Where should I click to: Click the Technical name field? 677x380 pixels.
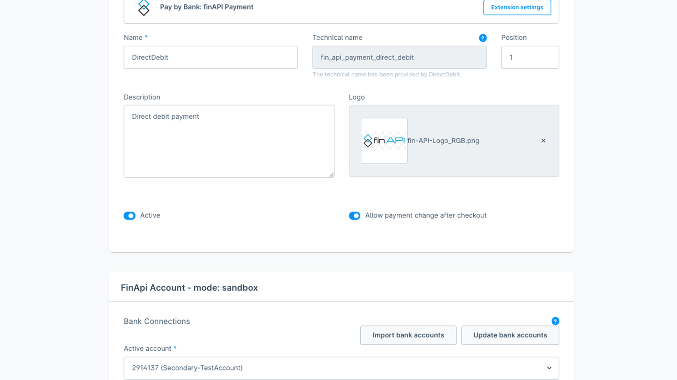[399, 57]
